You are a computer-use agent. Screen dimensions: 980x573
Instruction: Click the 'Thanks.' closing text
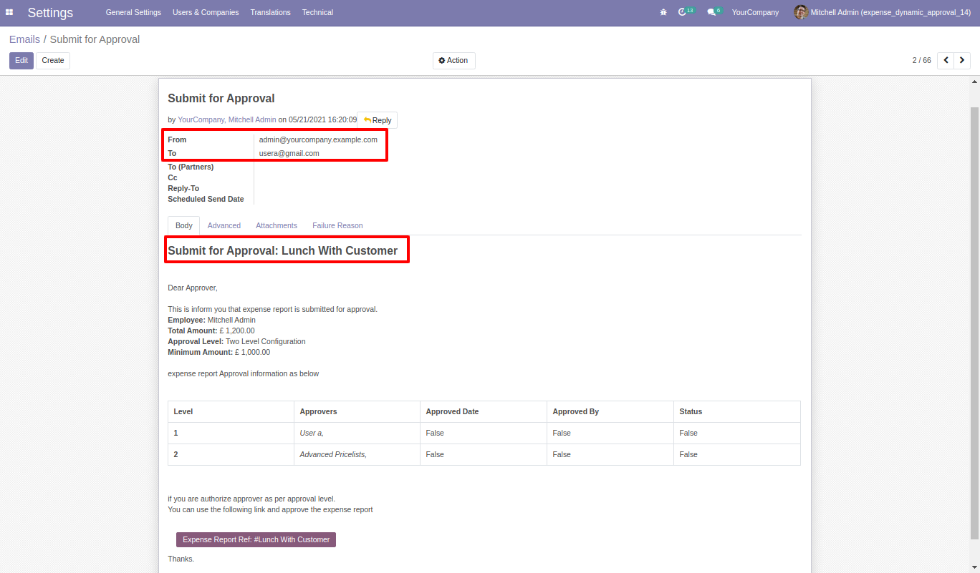(x=181, y=559)
